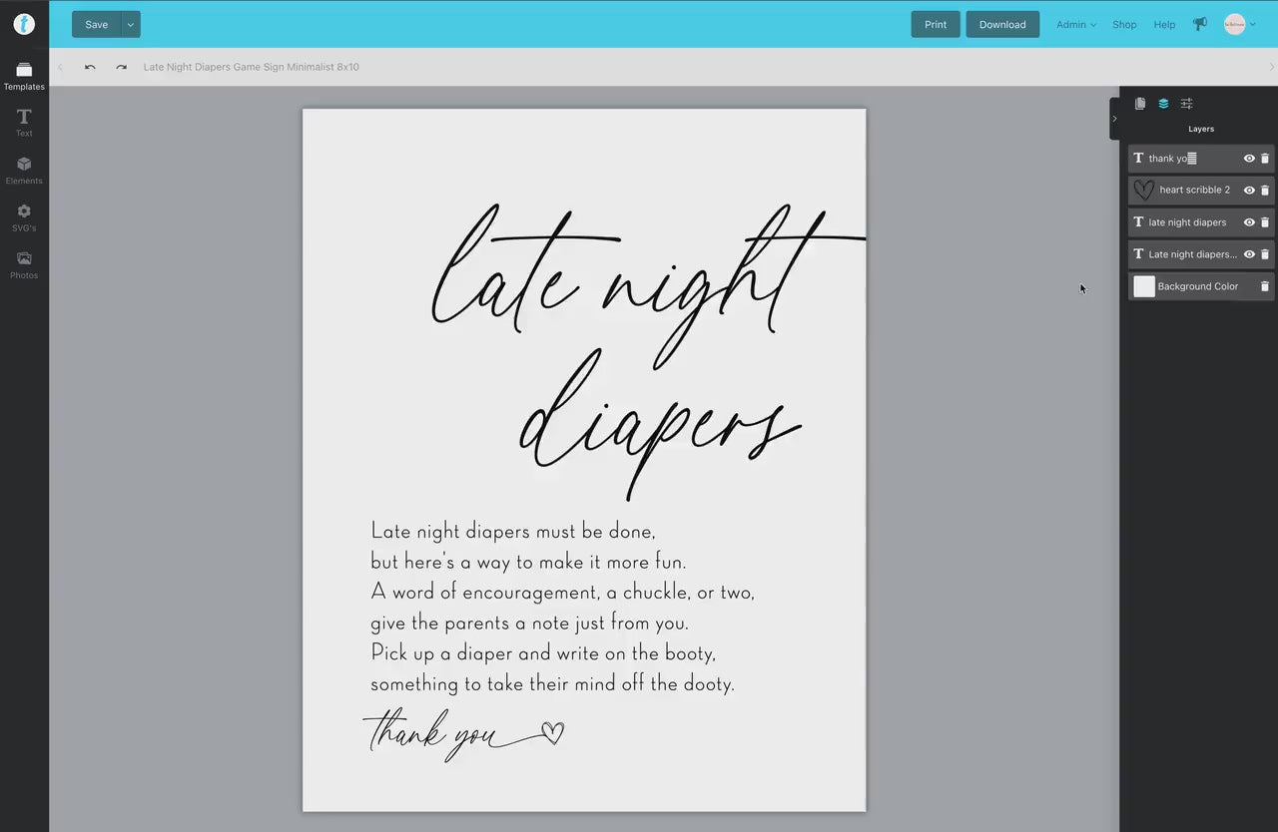Select the Text tool in sidebar

24,123
